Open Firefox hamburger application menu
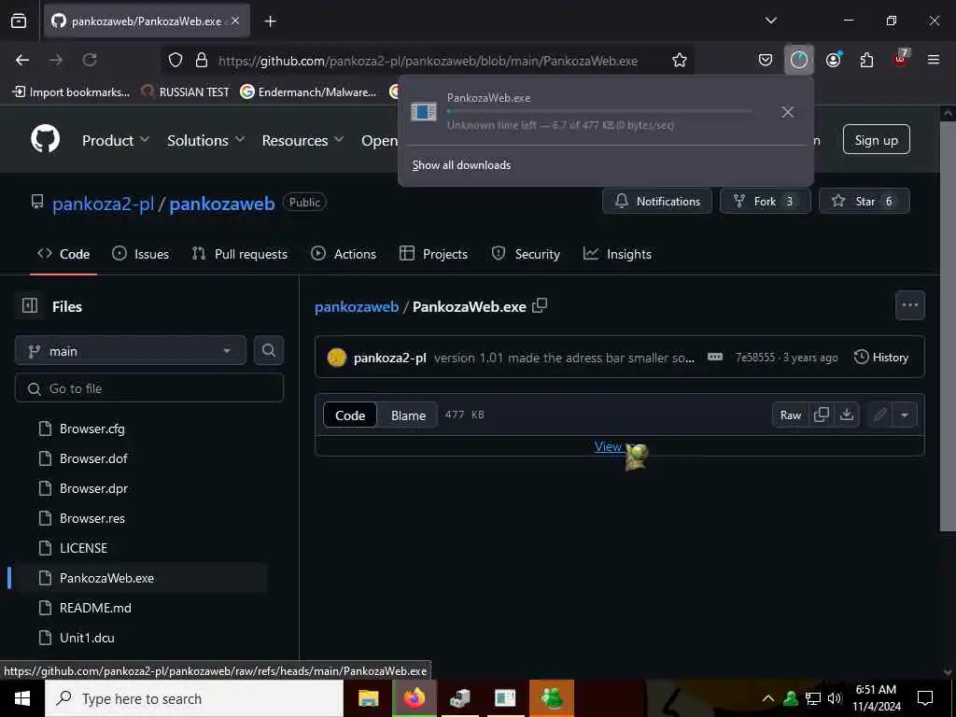Screen dimensions: 956x717 (934, 60)
